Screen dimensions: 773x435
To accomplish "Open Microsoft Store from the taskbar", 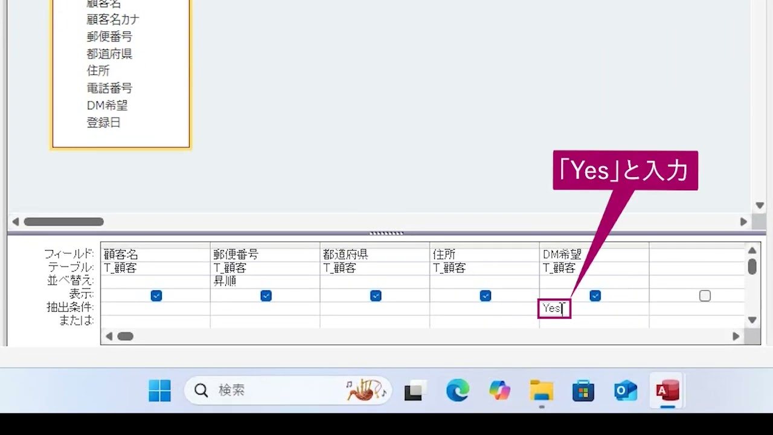I will (583, 390).
